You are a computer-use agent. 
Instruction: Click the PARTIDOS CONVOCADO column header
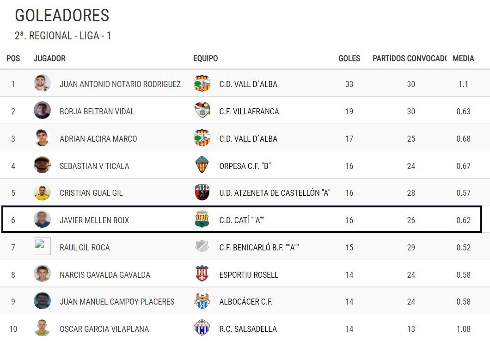410,58
